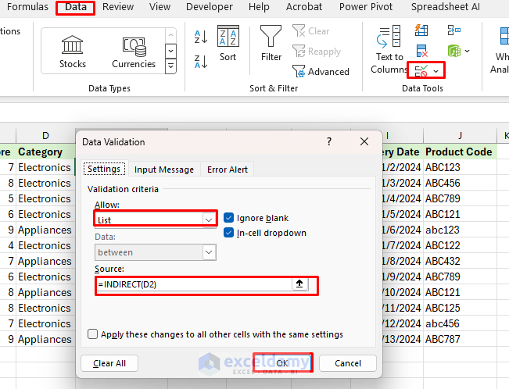This screenshot has height=389, width=509.
Task: Expand the Data Model dropdown arrow
Action: (467, 51)
